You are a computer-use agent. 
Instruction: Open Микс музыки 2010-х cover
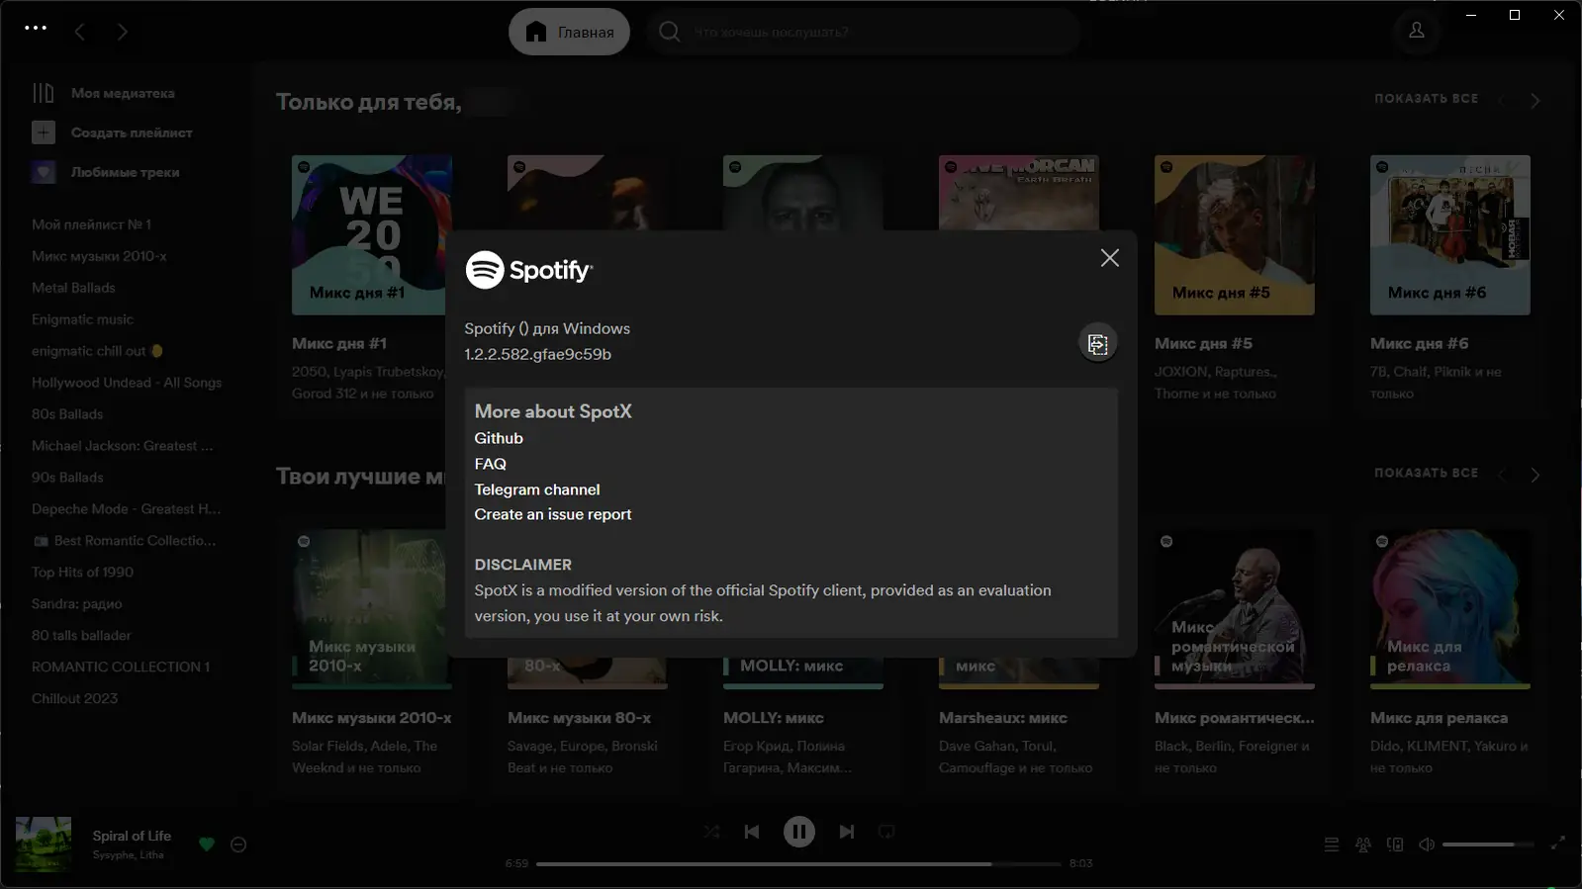coord(372,609)
